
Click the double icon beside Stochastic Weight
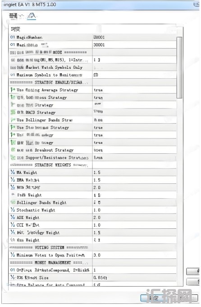point(13,210)
